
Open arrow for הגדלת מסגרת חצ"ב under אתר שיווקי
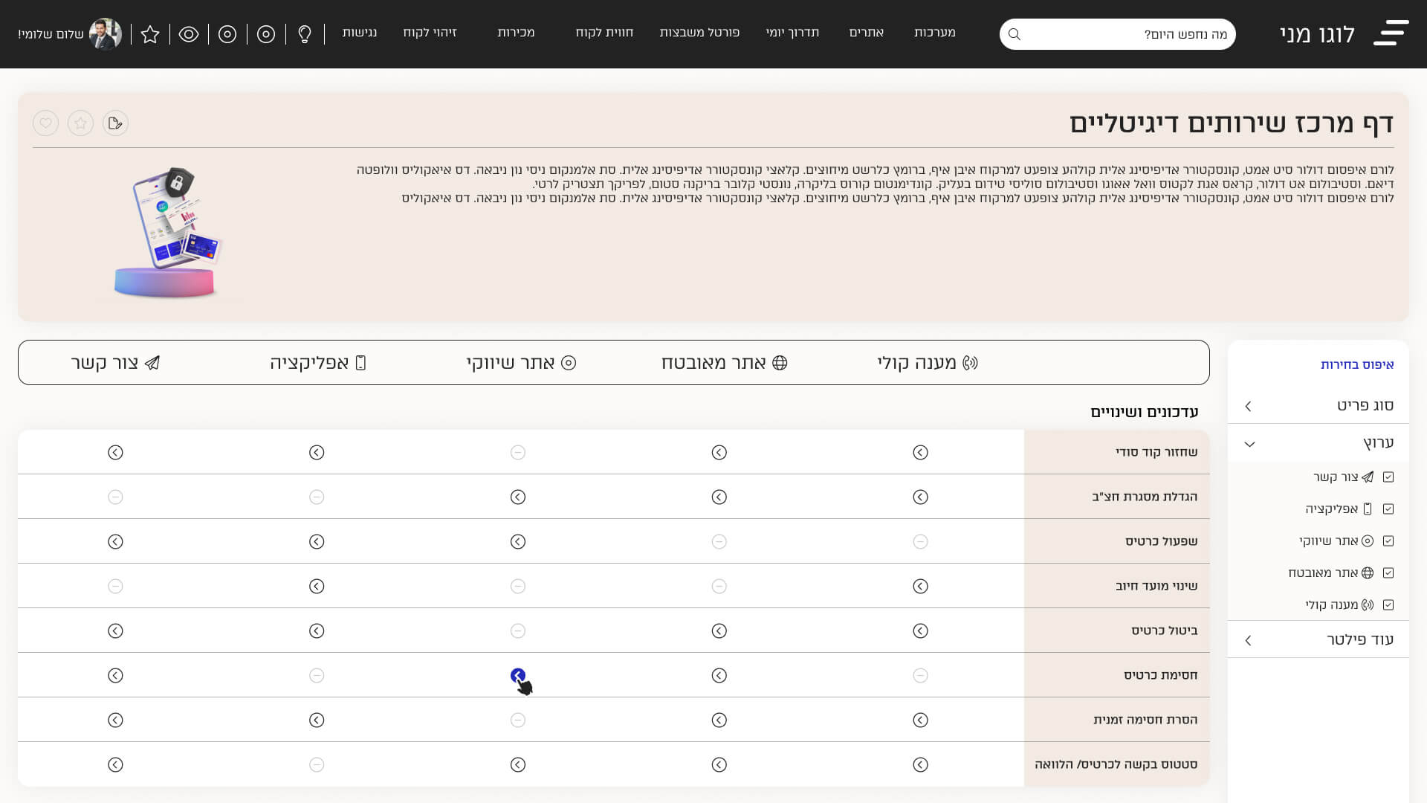518,497
